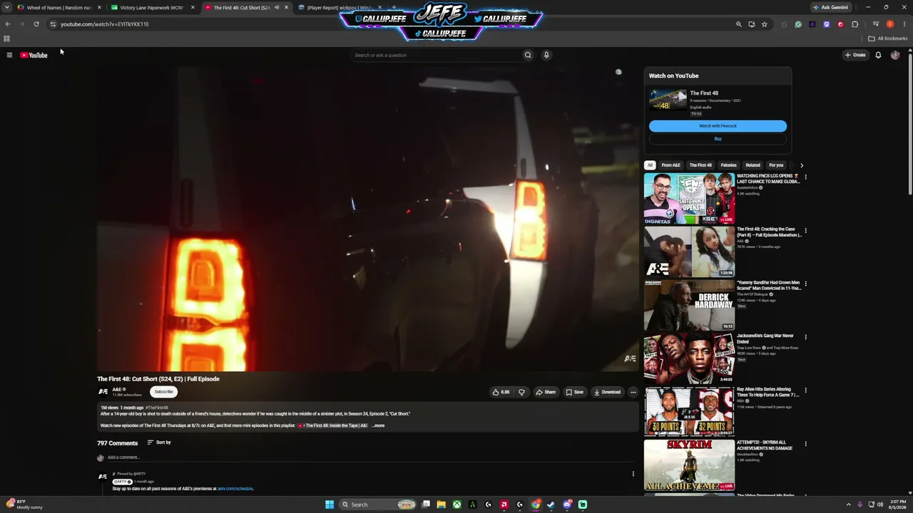Open the weather widget on the taskbar

(x=25, y=504)
